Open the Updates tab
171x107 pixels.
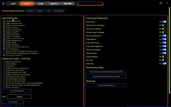54,4
